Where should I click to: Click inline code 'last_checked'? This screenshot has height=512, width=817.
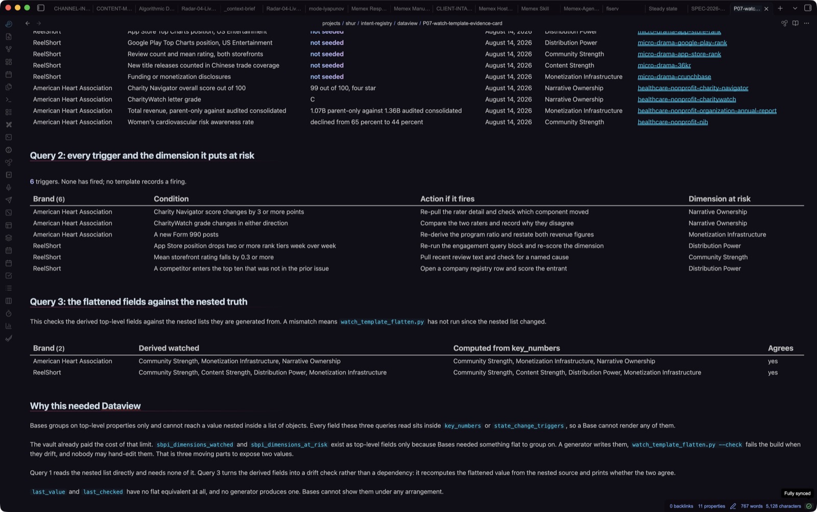point(103,492)
